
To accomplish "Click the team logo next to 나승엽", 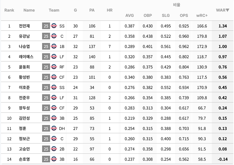I will (x=54, y=47).
